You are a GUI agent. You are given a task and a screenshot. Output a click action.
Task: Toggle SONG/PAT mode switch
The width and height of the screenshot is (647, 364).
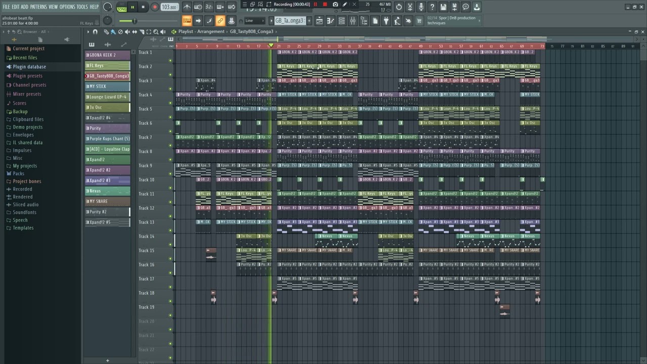(x=122, y=7)
